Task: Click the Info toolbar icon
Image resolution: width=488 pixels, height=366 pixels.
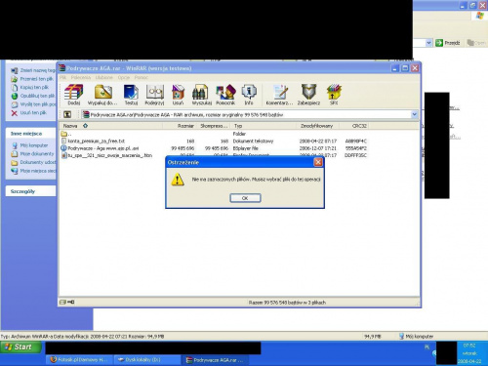Action: pos(249,95)
